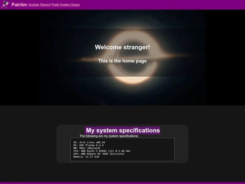Screen dimensions: 245x184
Task: Select the WM: KWin (Wayland) line
Action: pyautogui.click(x=87, y=148)
